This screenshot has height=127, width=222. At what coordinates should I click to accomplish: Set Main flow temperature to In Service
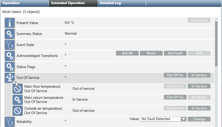(x=199, y=86)
